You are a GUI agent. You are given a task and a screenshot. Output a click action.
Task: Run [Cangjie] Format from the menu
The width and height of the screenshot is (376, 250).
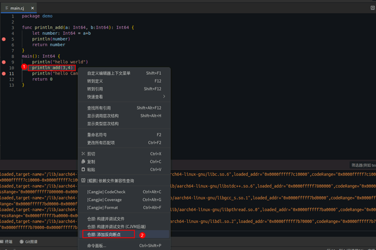124,208
